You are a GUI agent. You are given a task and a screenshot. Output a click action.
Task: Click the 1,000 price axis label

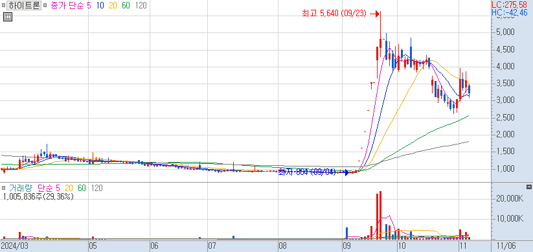[x=505, y=168]
